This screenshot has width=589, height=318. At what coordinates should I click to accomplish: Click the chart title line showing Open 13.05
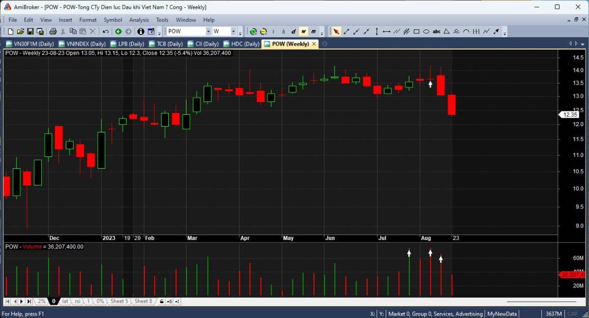pyautogui.click(x=118, y=53)
